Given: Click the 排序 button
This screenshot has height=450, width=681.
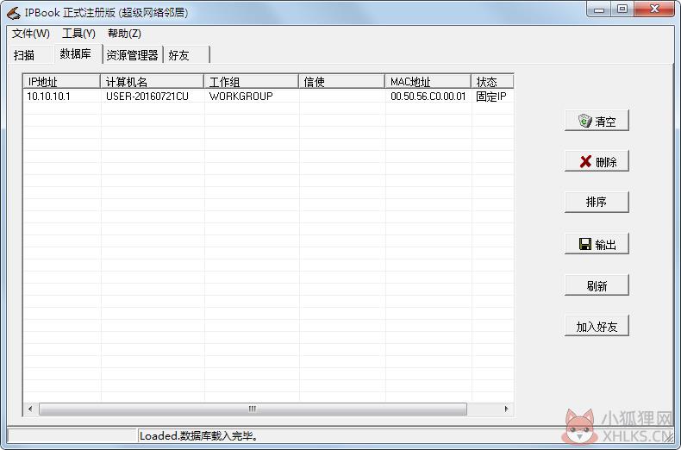Looking at the screenshot, I should click(597, 202).
